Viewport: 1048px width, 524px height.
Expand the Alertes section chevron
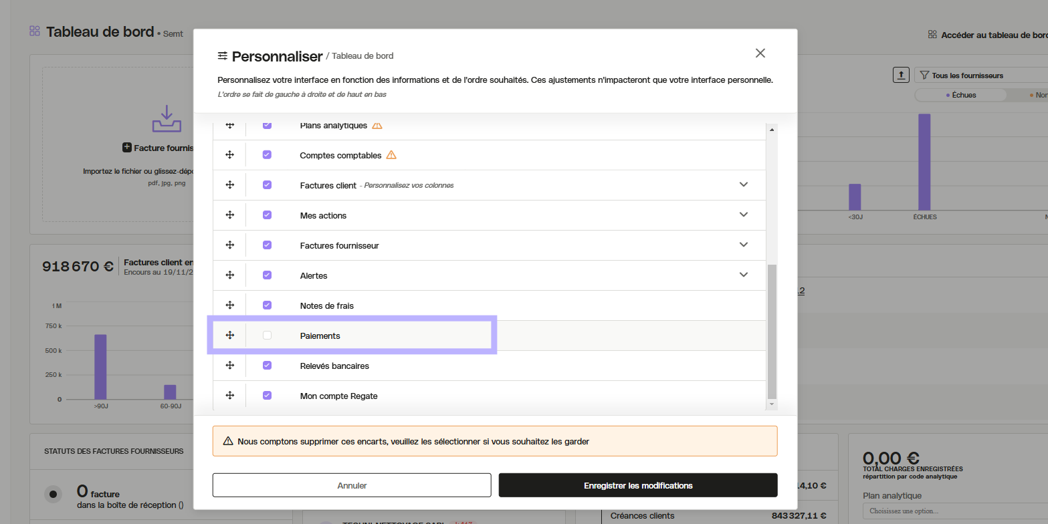coord(743,275)
